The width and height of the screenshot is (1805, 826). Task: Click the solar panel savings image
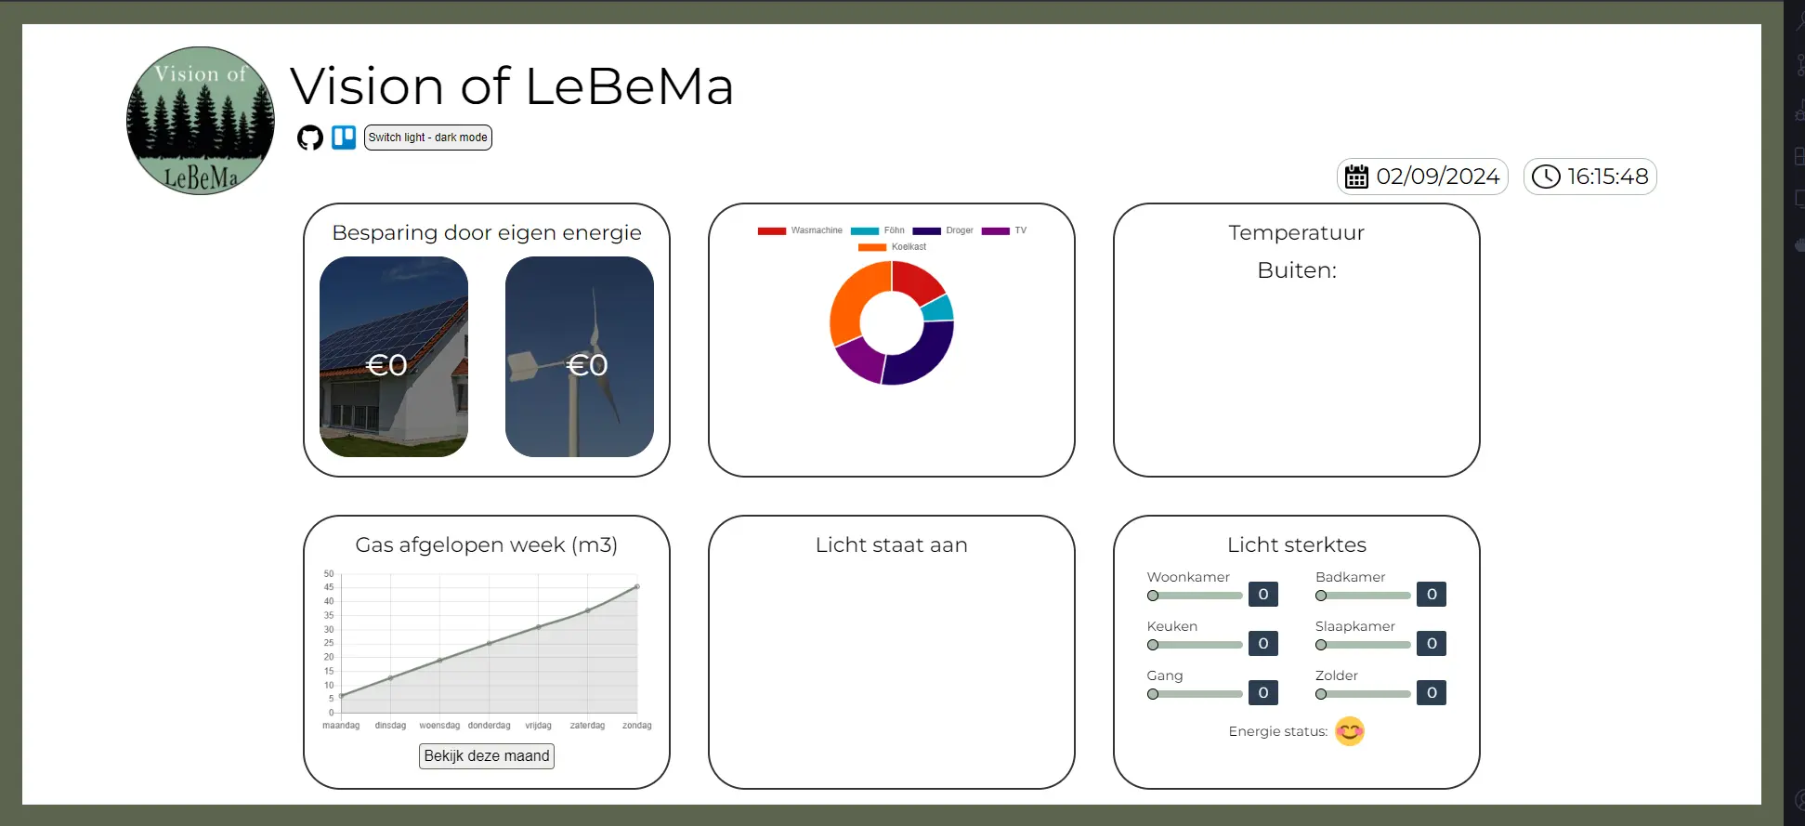[394, 357]
